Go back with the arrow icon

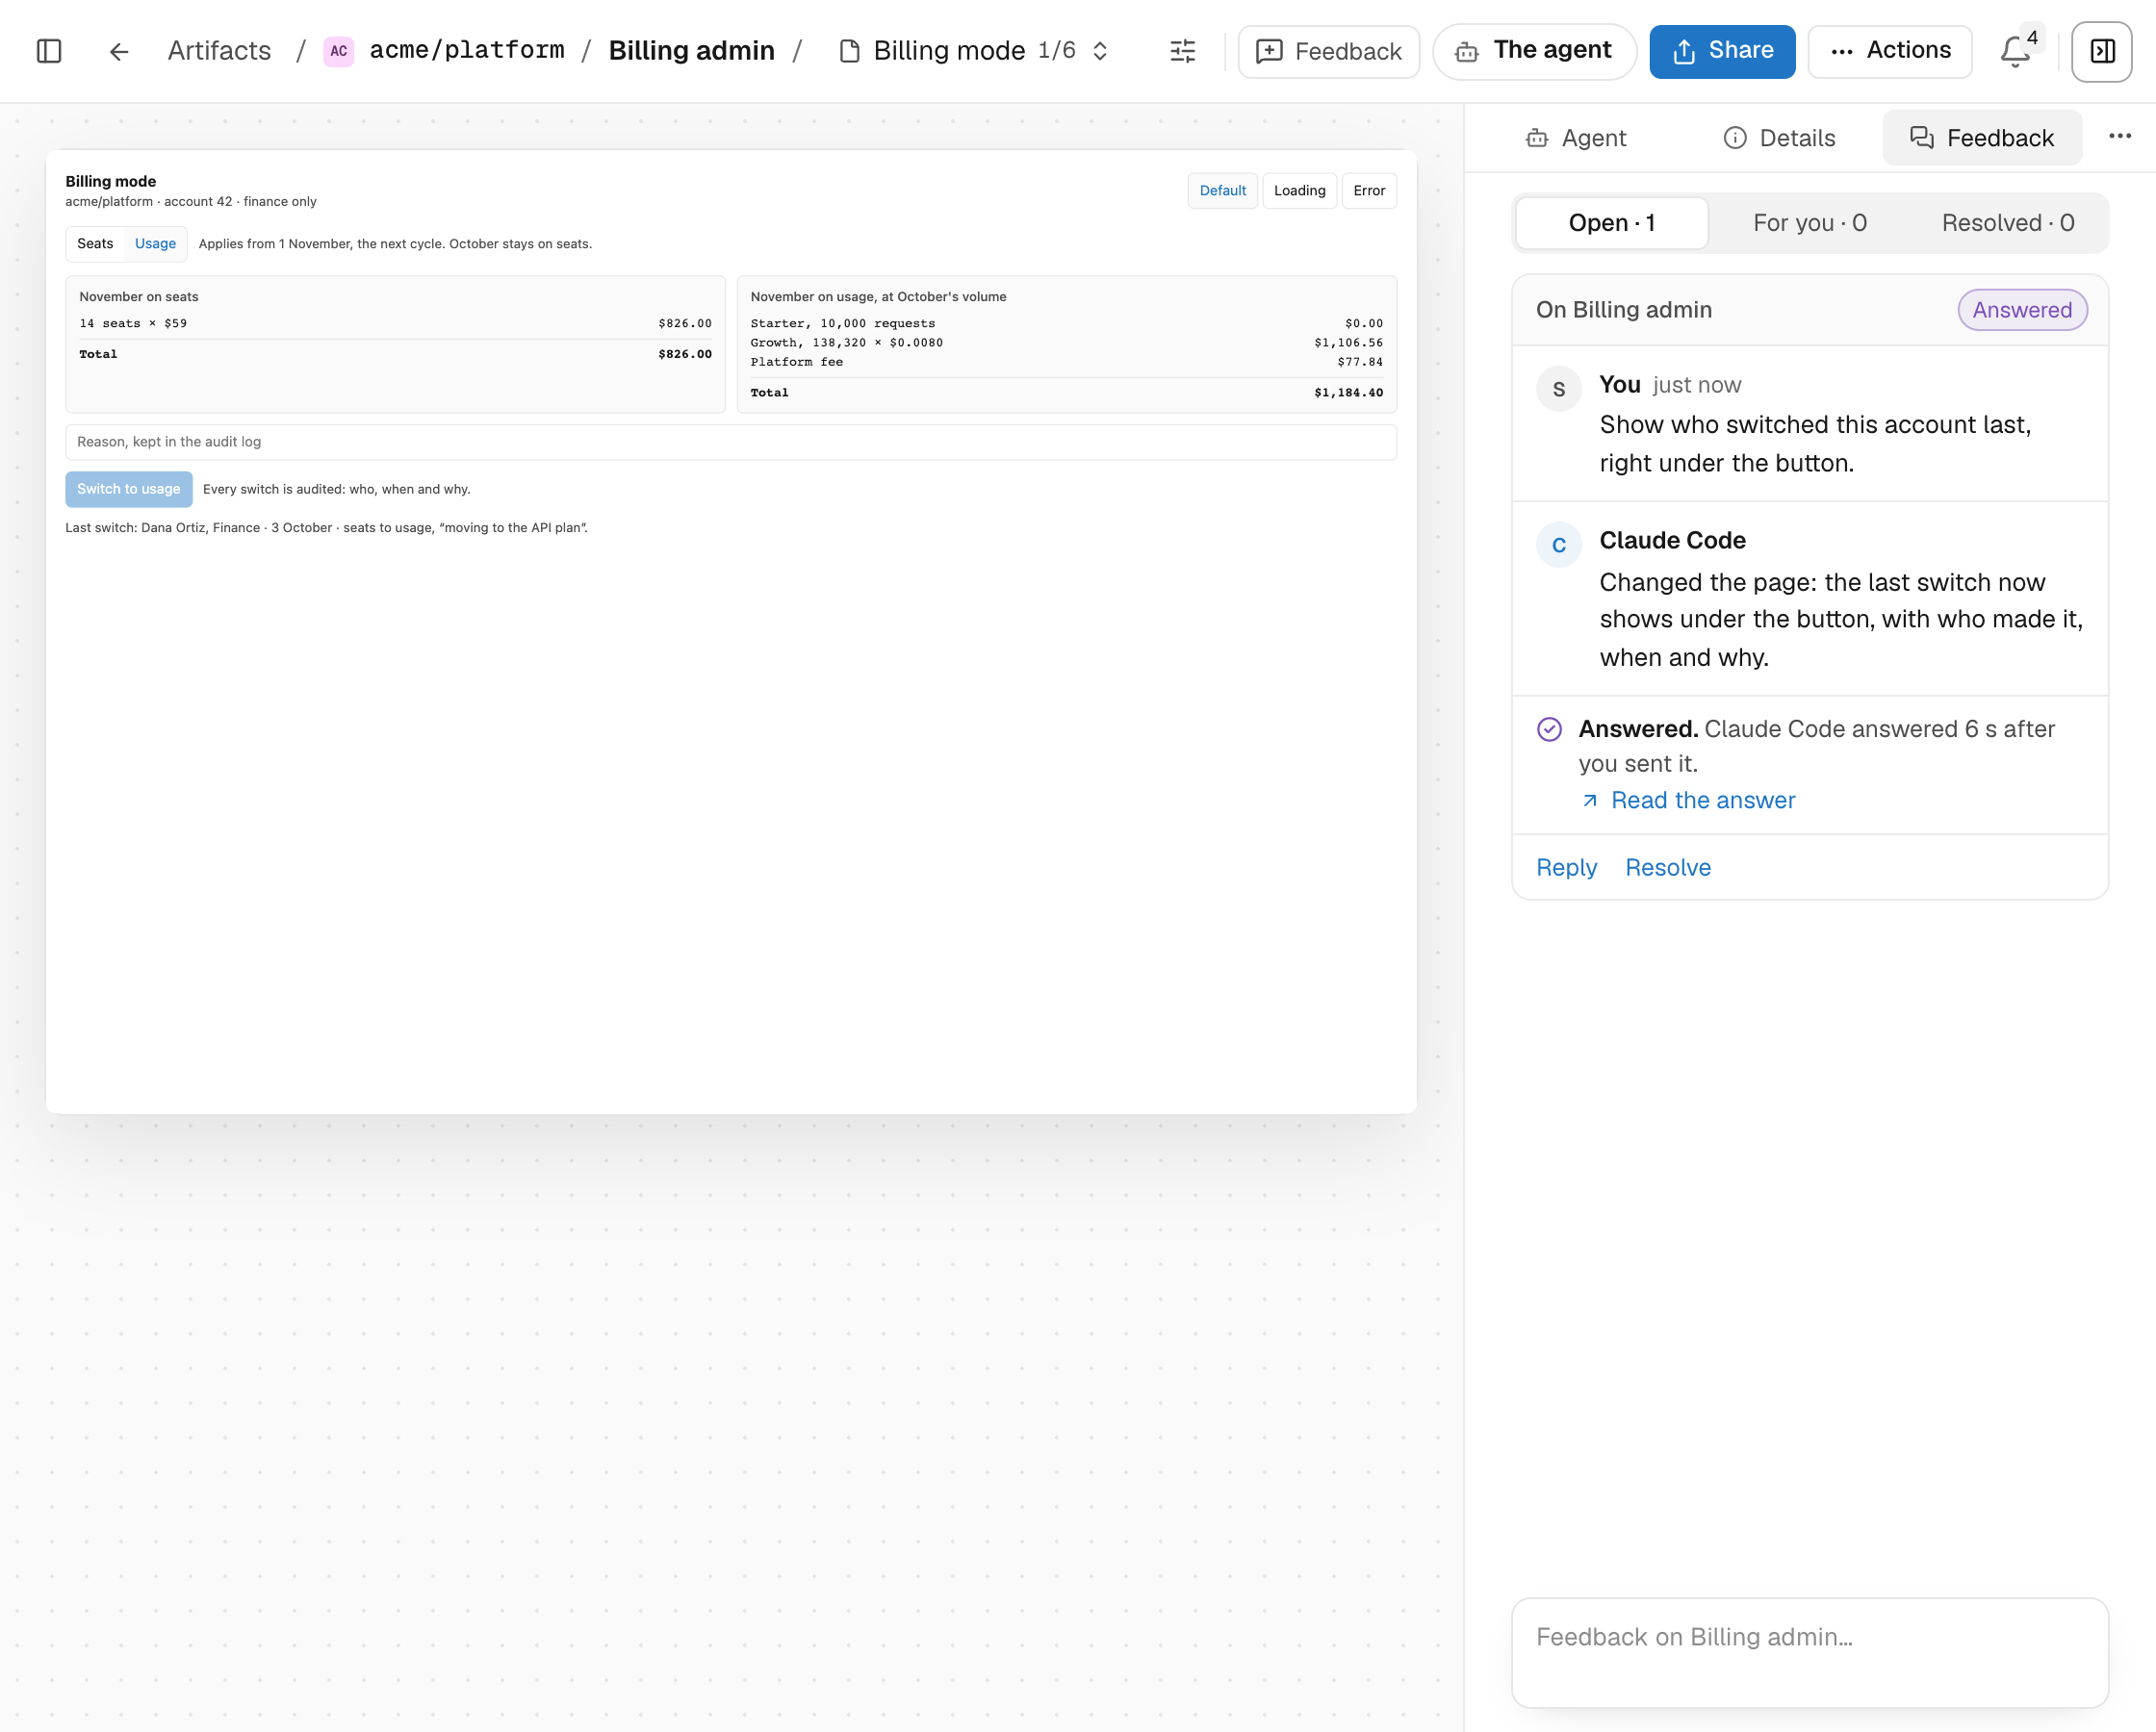pyautogui.click(x=119, y=51)
